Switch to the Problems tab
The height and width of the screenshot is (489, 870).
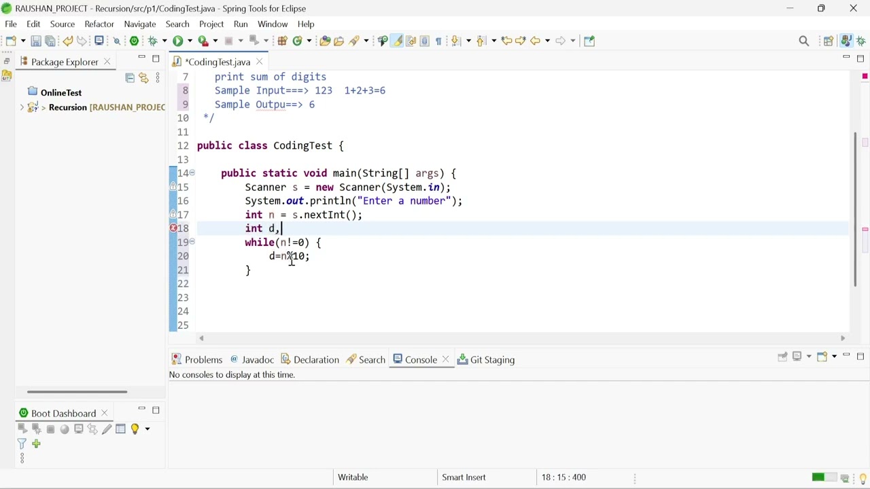(197, 359)
